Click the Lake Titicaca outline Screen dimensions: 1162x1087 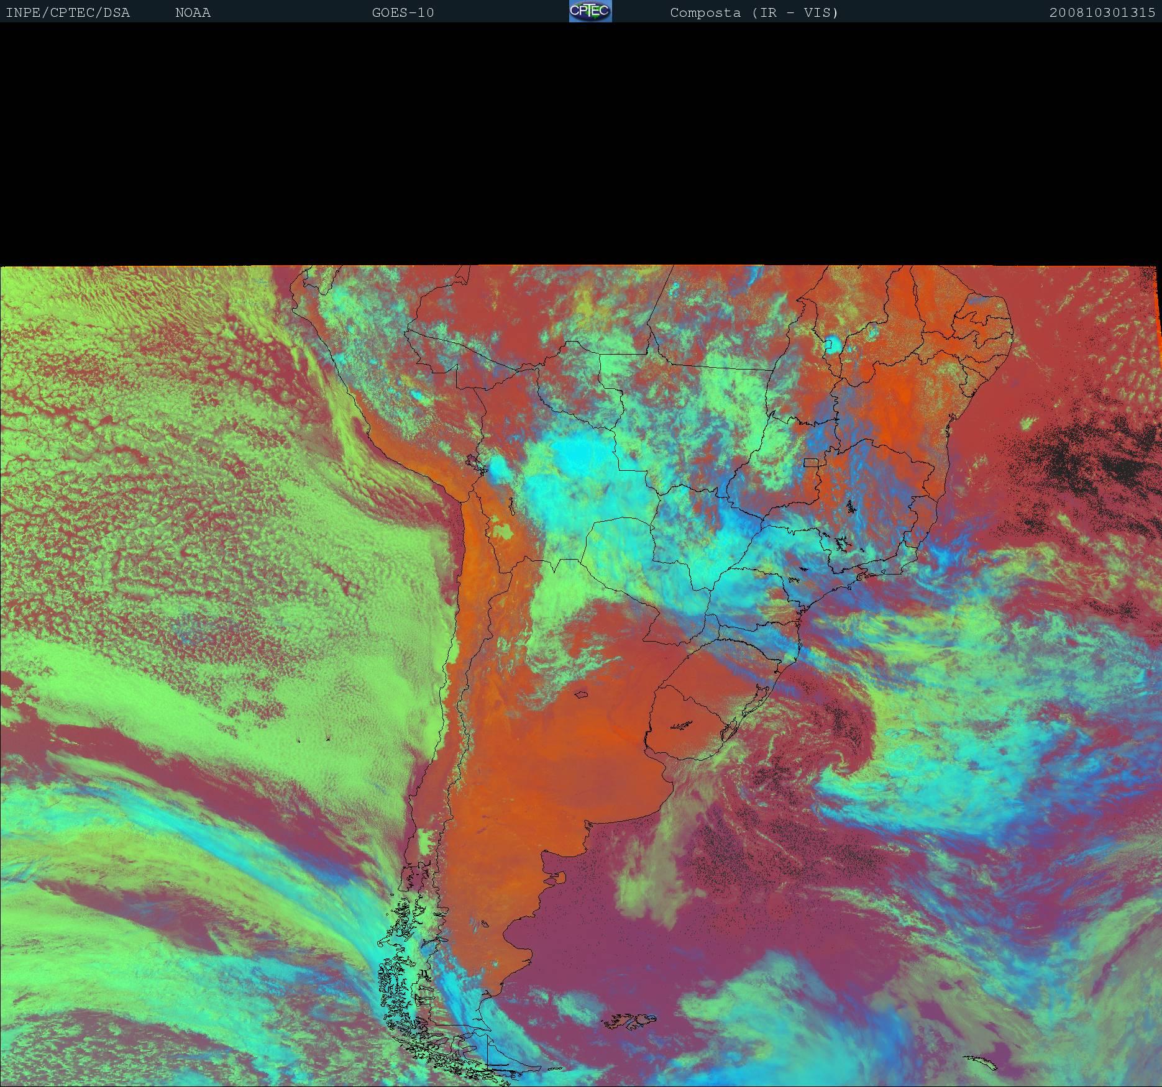tap(474, 462)
